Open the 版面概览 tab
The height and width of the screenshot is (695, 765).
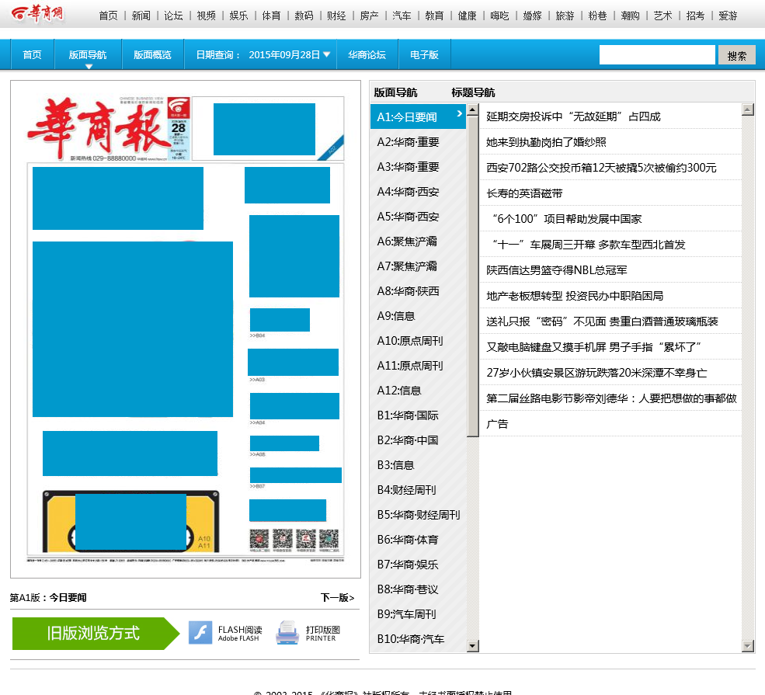pos(152,55)
